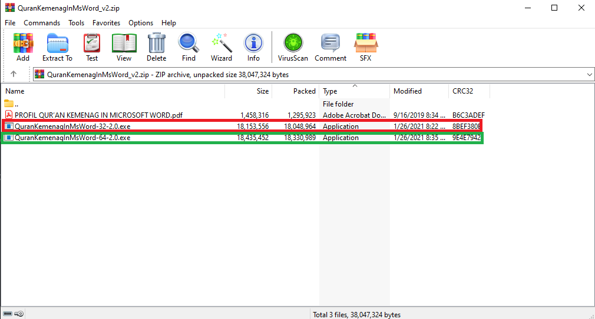Click packed value 18,330,989
Image resolution: width=595 pixels, height=319 pixels.
pyautogui.click(x=300, y=138)
